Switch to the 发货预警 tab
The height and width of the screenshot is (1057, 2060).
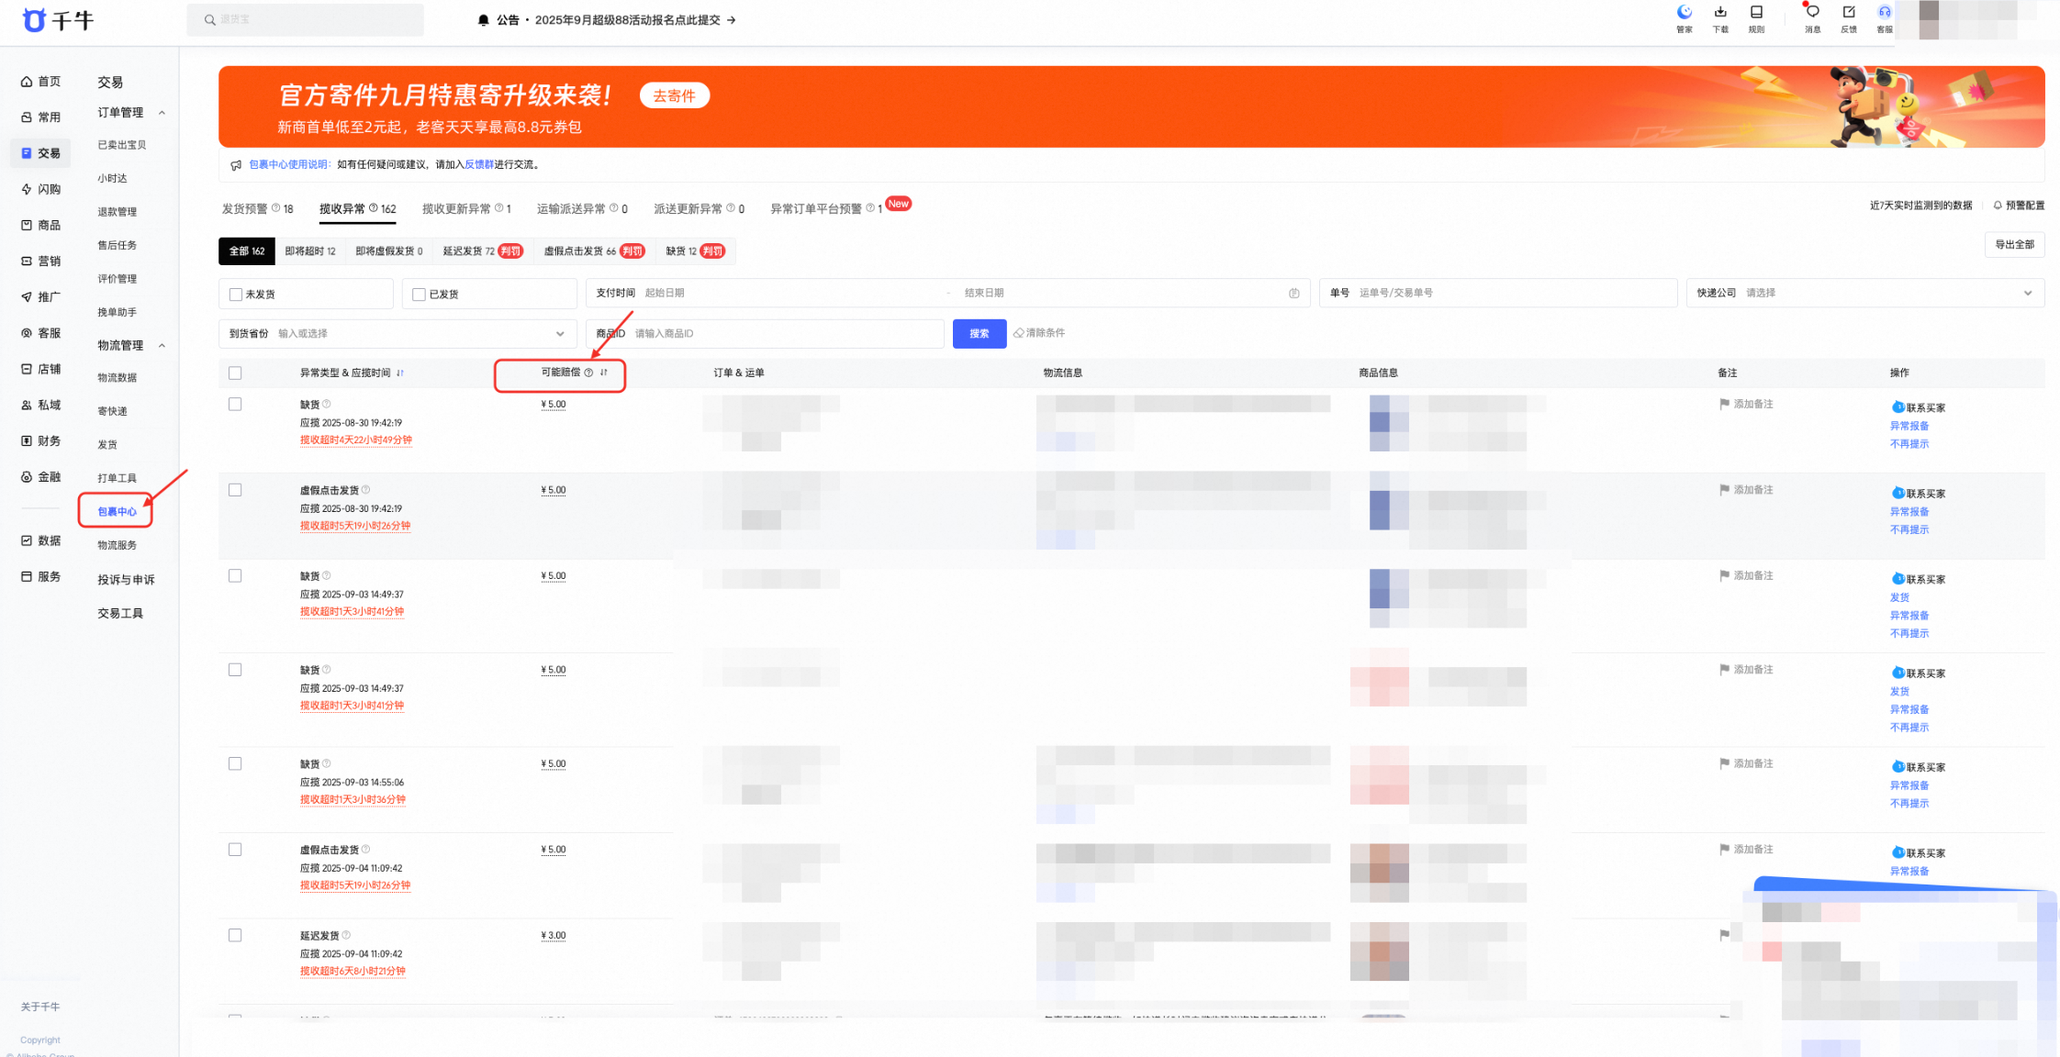[x=257, y=209]
